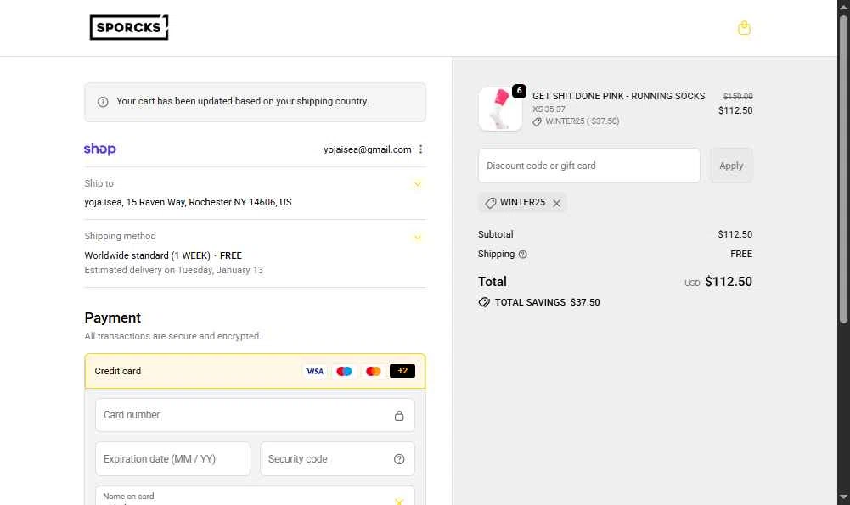
Task: Open the yellow shopping bag cart icon
Action: tap(744, 28)
